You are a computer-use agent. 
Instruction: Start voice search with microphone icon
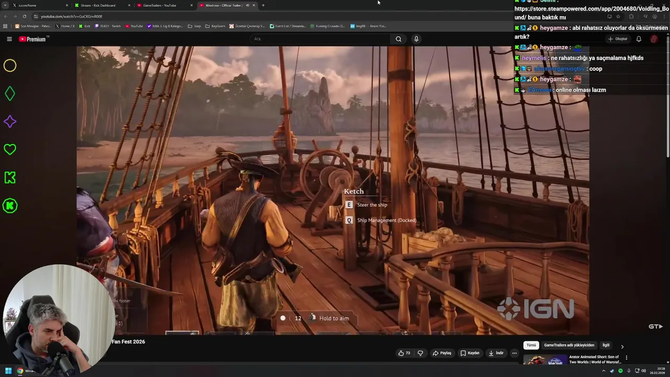tap(416, 39)
